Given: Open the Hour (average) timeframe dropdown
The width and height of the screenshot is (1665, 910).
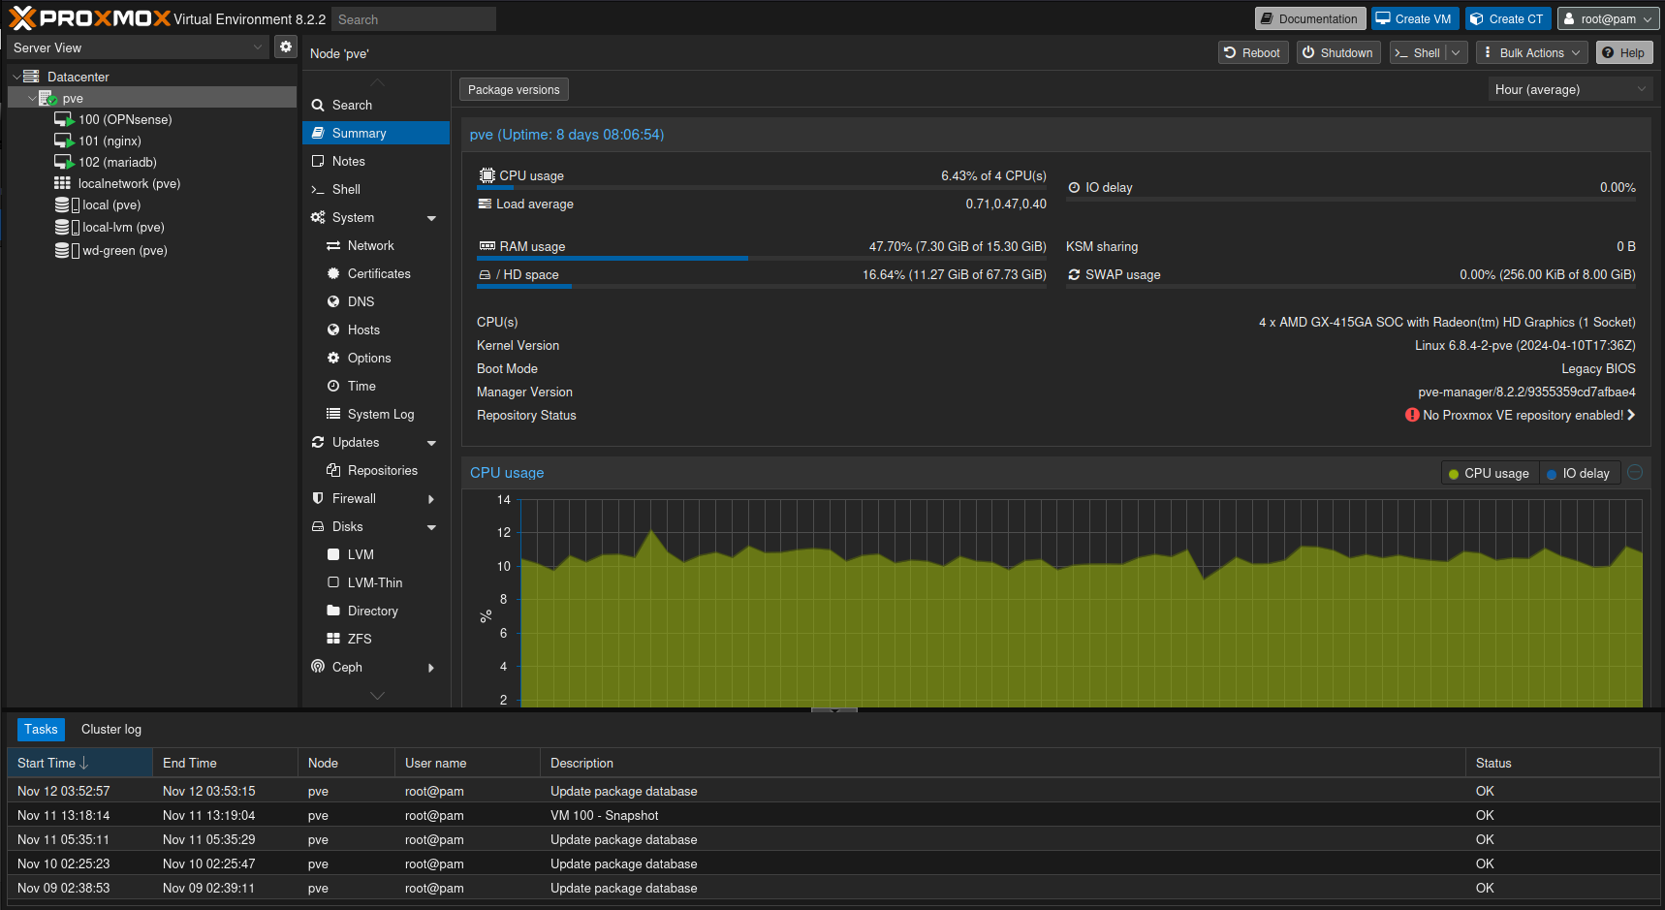Looking at the screenshot, I should click(x=1569, y=89).
